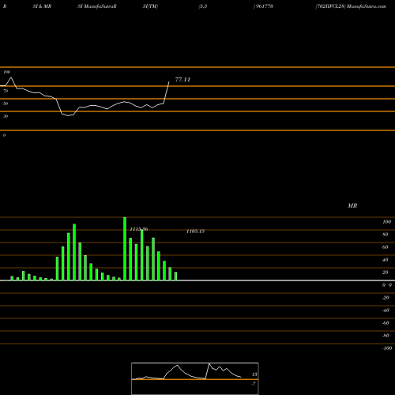Click the RSI axis label 70
395x395 pixels.
pos(6,91)
